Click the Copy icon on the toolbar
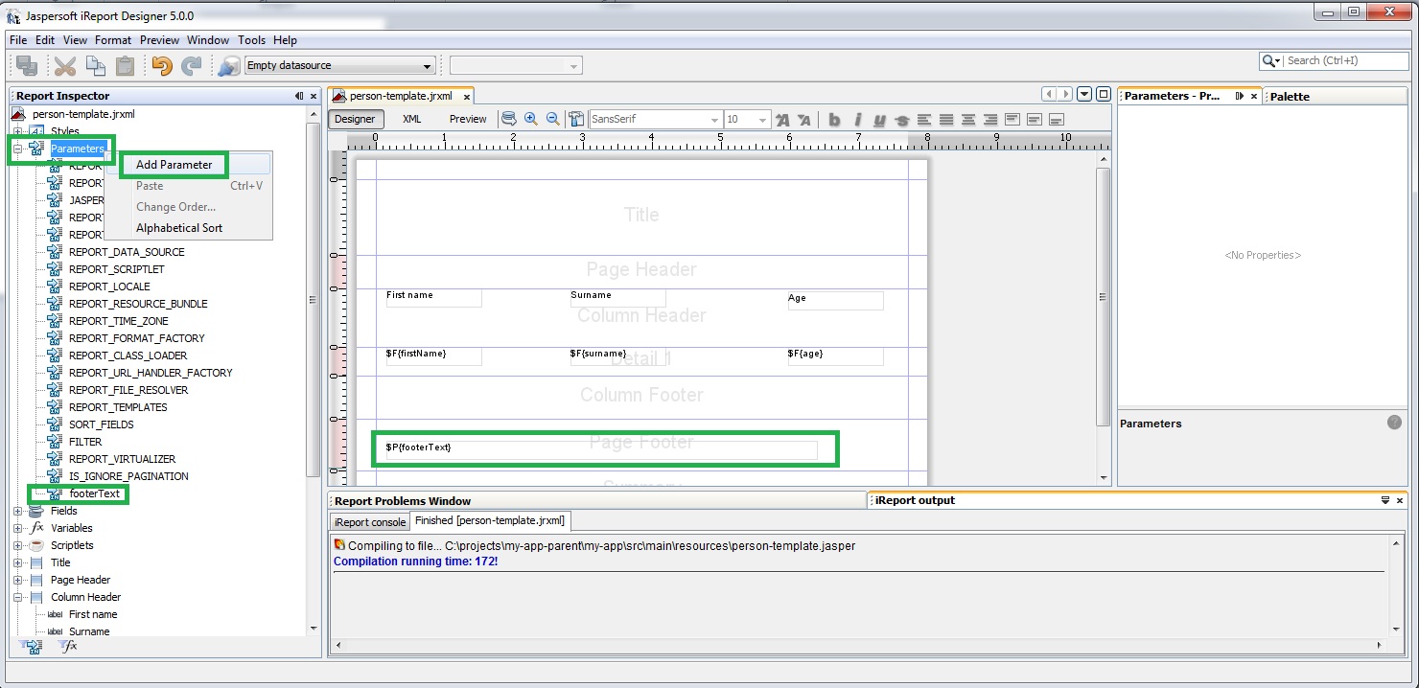The height and width of the screenshot is (688, 1419). [x=95, y=65]
